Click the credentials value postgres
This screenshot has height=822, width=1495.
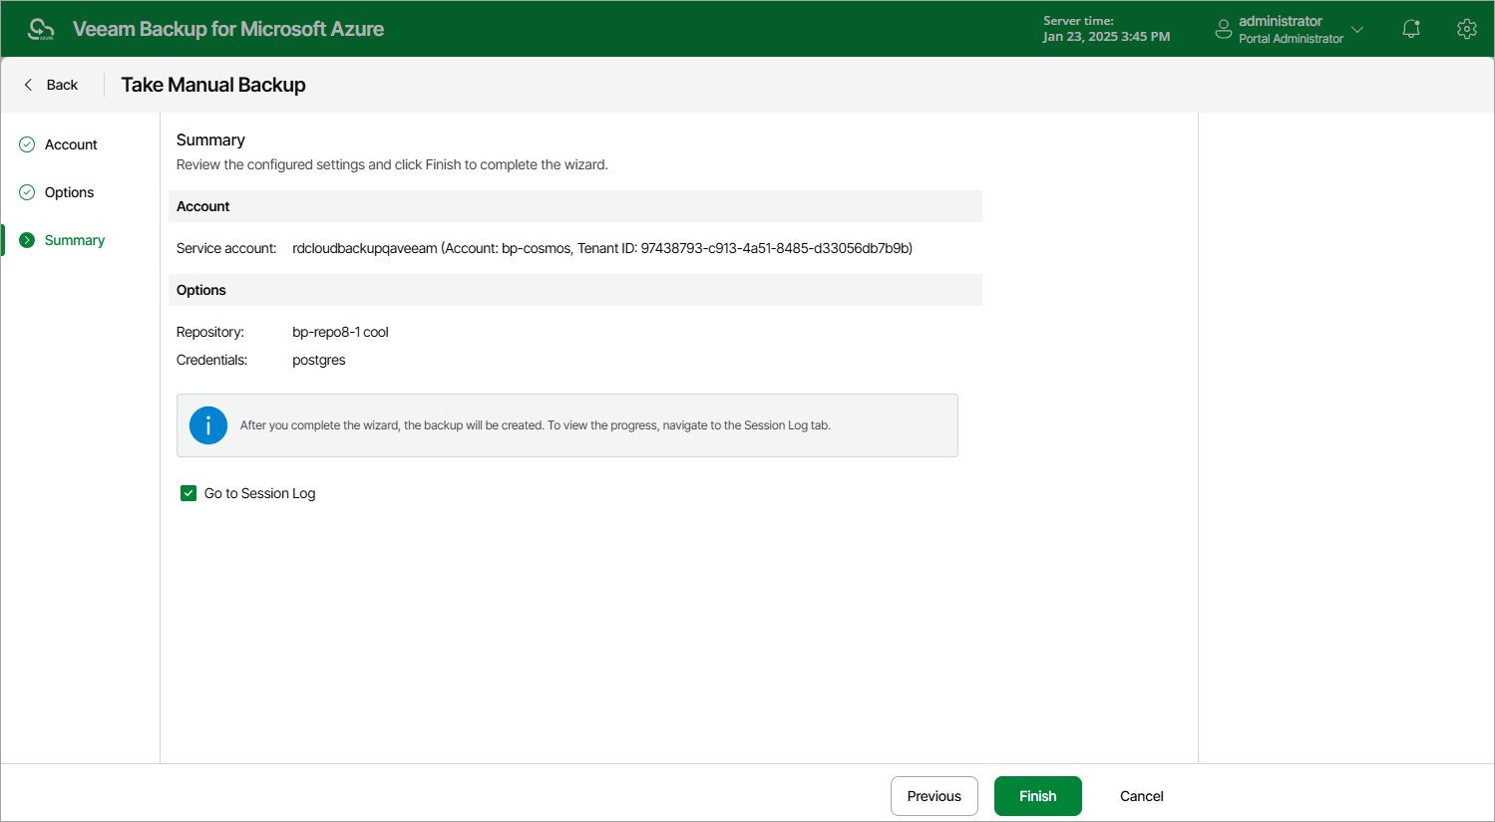(x=319, y=360)
